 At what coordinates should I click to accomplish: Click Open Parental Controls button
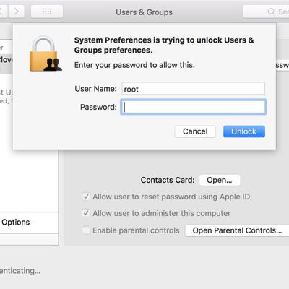click(237, 230)
